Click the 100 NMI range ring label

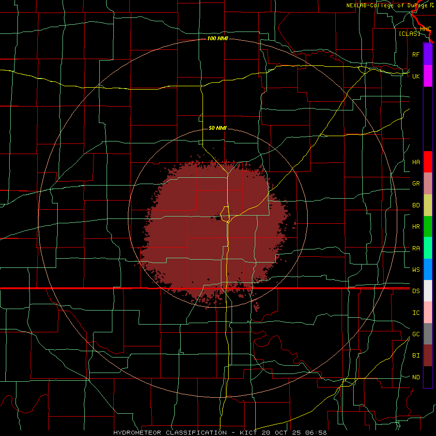click(218, 38)
